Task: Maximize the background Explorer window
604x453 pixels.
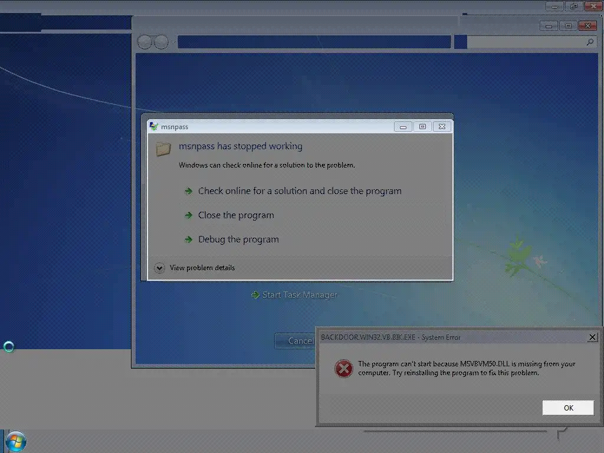Action: (x=568, y=26)
